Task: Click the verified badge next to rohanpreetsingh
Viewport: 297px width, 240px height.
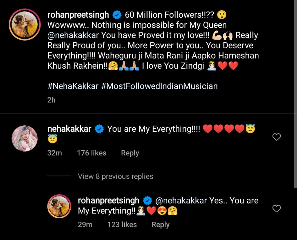Action: click(x=117, y=14)
